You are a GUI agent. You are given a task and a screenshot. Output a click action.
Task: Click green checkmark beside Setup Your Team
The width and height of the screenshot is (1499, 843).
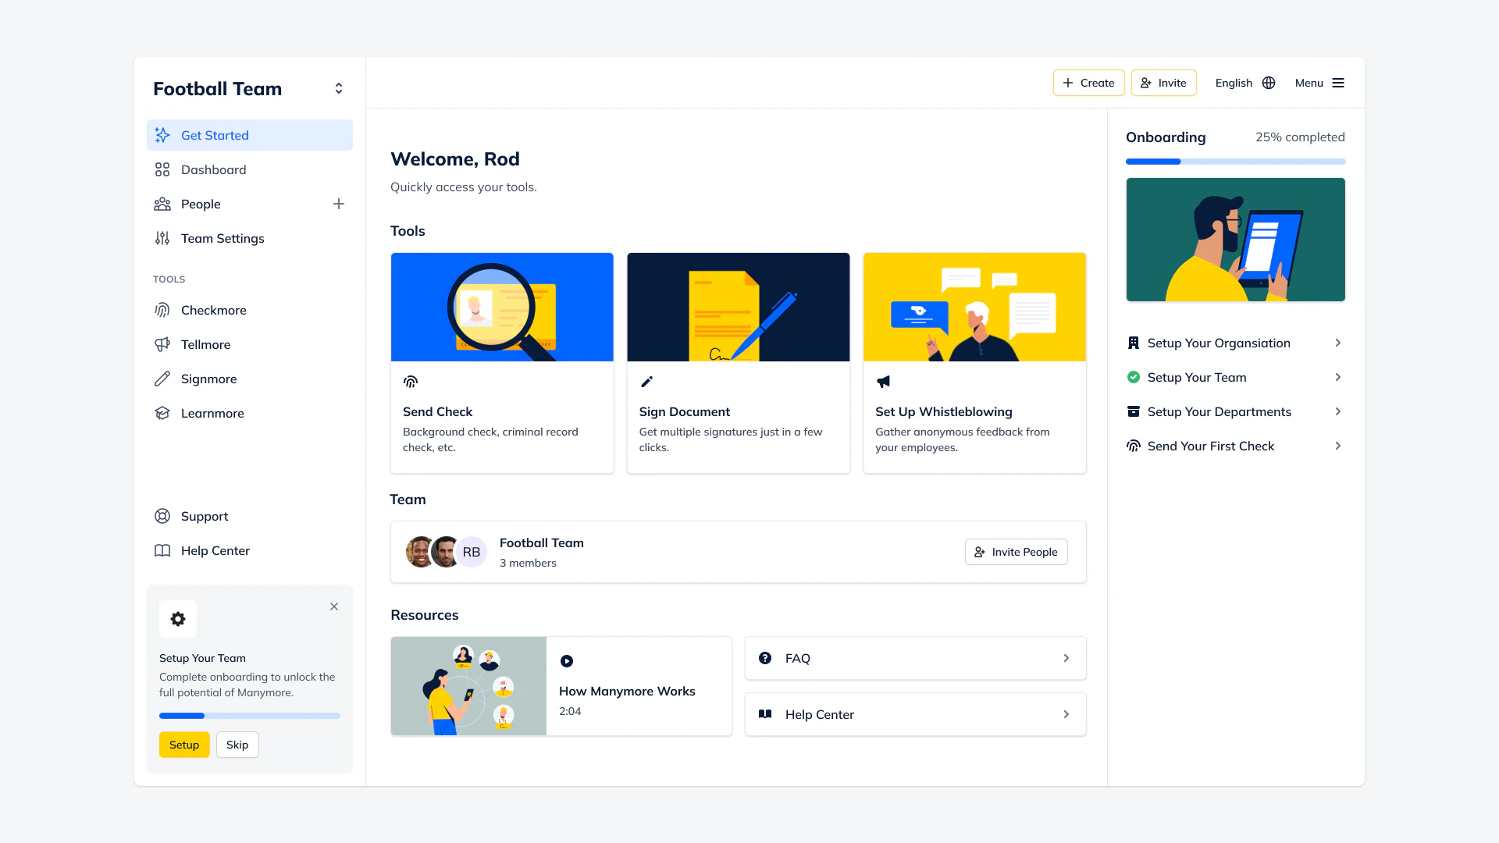1134,377
